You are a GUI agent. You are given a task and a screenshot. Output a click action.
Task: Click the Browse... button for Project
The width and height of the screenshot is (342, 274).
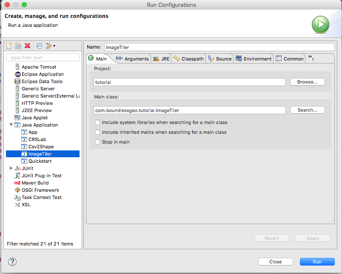click(x=307, y=82)
